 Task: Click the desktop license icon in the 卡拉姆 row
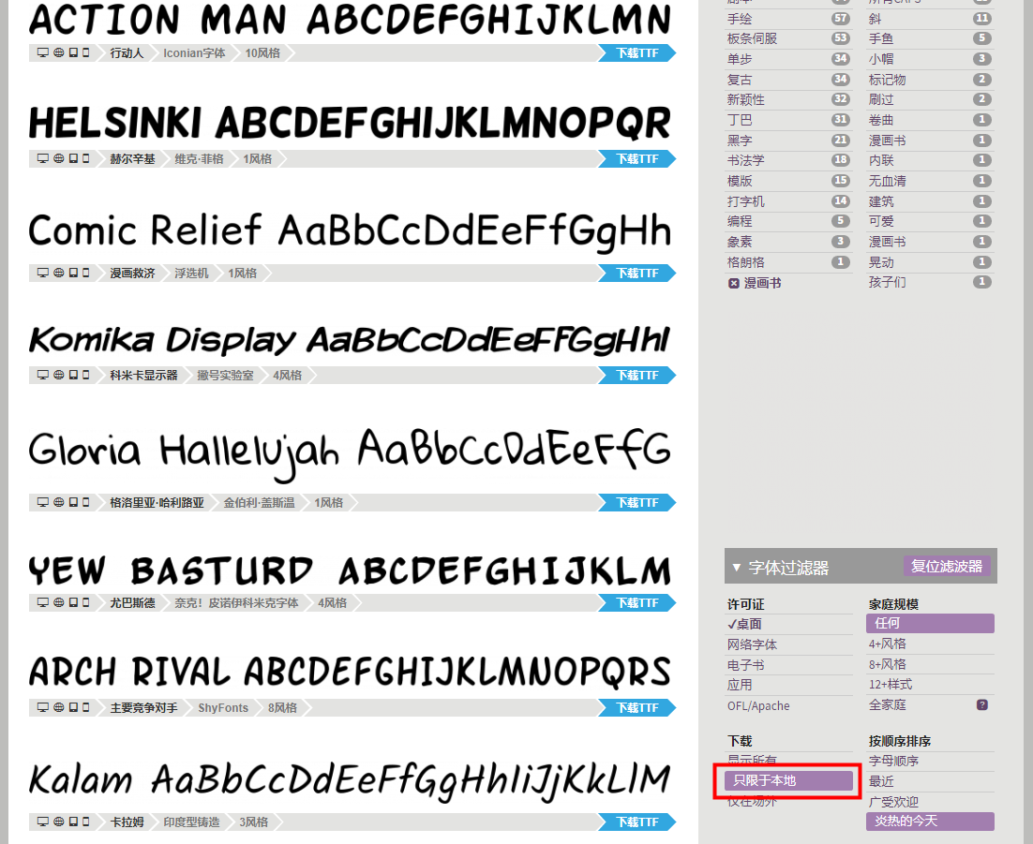[x=43, y=822]
